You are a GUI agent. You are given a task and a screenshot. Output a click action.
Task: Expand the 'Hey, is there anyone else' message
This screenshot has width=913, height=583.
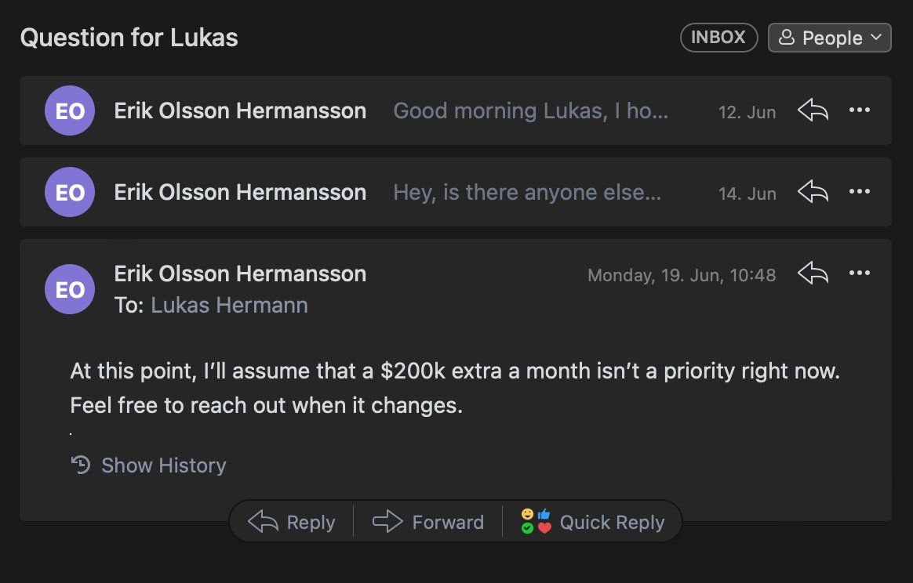click(527, 192)
